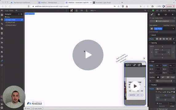Select tablet breakpoint icon
This screenshot has height=110, width=176.
[x=77, y=10]
